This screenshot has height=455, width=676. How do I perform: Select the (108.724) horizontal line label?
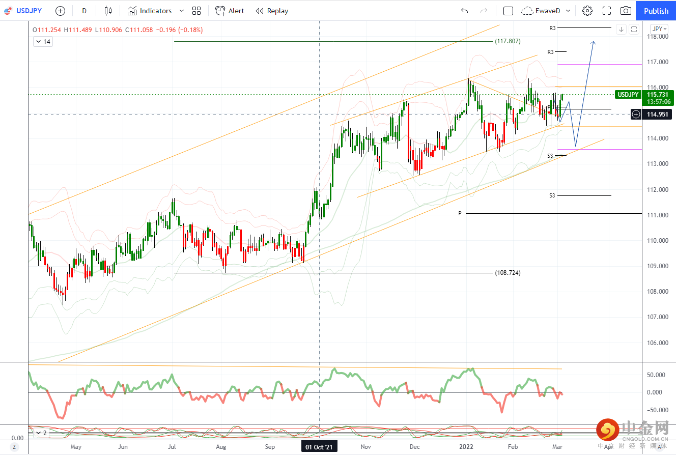(508, 273)
